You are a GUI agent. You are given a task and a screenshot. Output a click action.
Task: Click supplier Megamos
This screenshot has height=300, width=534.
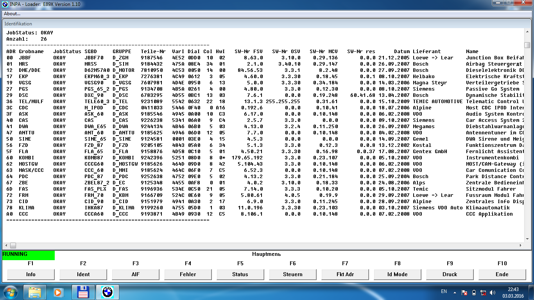(x=424, y=127)
